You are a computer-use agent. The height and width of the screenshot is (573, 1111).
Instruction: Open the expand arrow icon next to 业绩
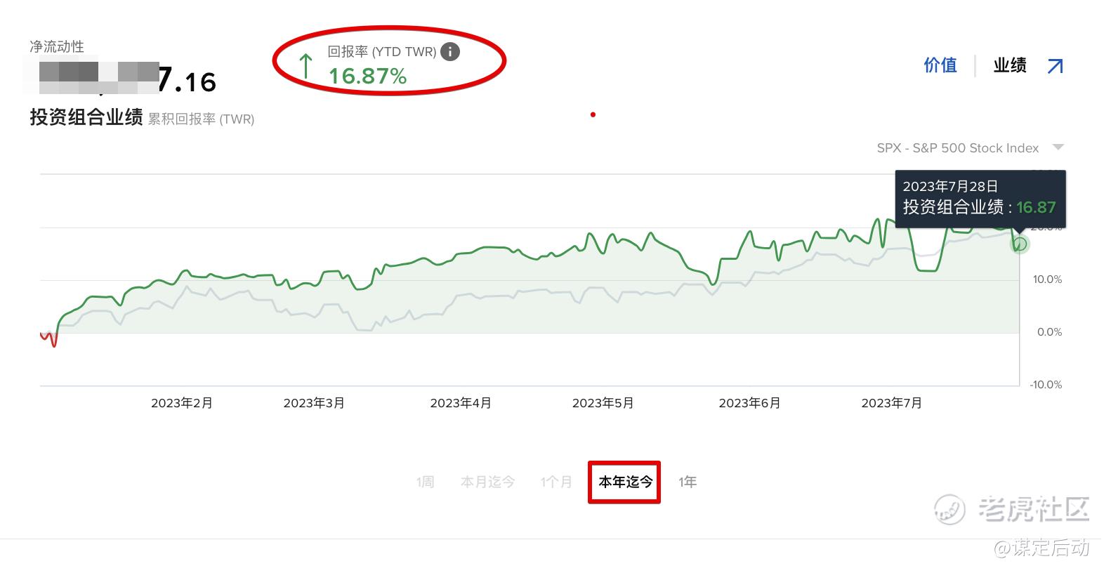click(1055, 66)
